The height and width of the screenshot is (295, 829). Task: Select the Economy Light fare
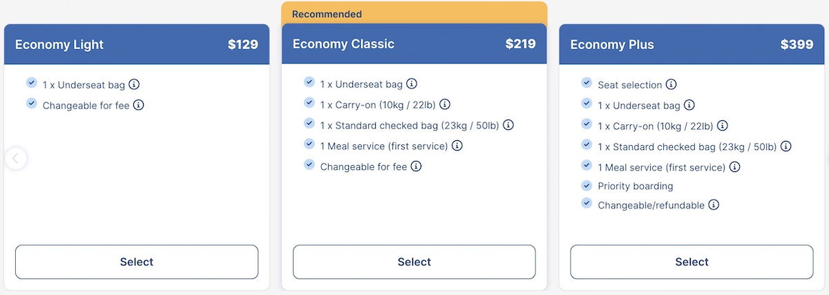[x=137, y=262]
